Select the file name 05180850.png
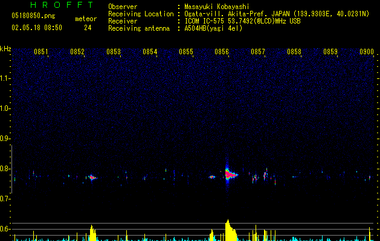380x241 pixels. point(33,16)
